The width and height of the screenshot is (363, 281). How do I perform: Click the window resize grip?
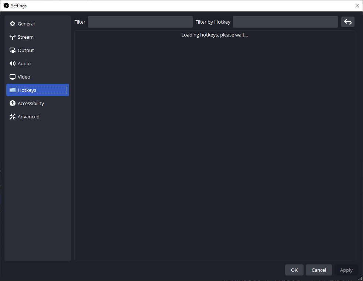(x=360, y=278)
